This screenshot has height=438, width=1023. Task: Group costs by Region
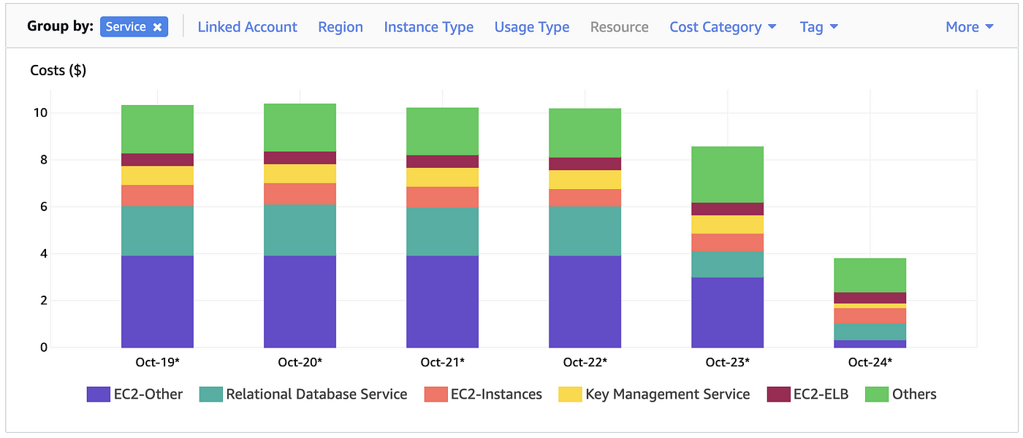[341, 27]
